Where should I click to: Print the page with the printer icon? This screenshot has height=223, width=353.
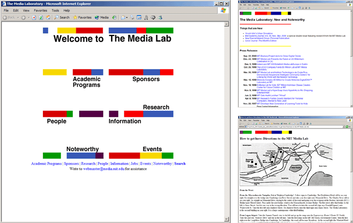point(132,17)
